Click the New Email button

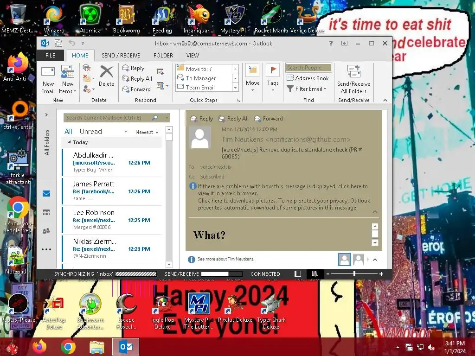[48, 80]
